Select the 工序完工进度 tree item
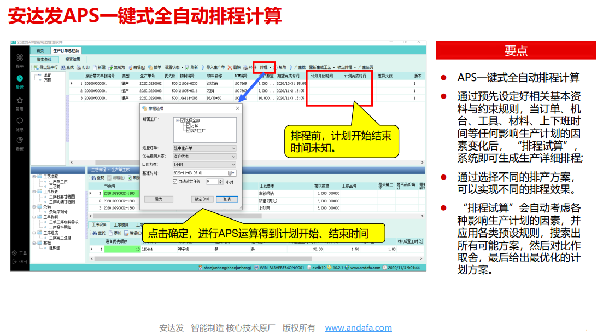The width and height of the screenshot is (603, 335). pos(60,238)
